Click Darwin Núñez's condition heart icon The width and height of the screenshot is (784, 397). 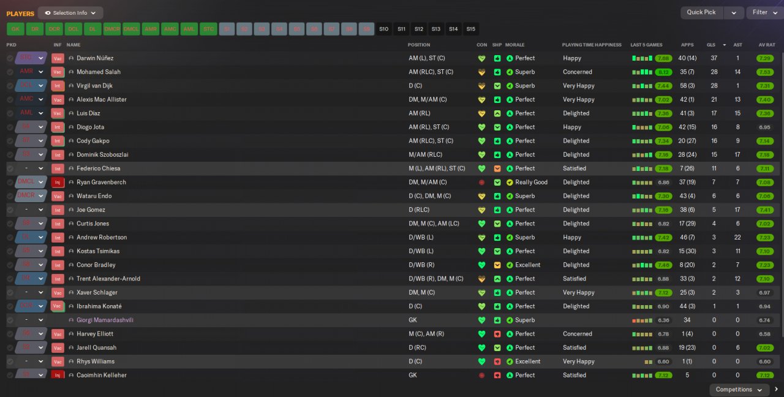coord(481,58)
